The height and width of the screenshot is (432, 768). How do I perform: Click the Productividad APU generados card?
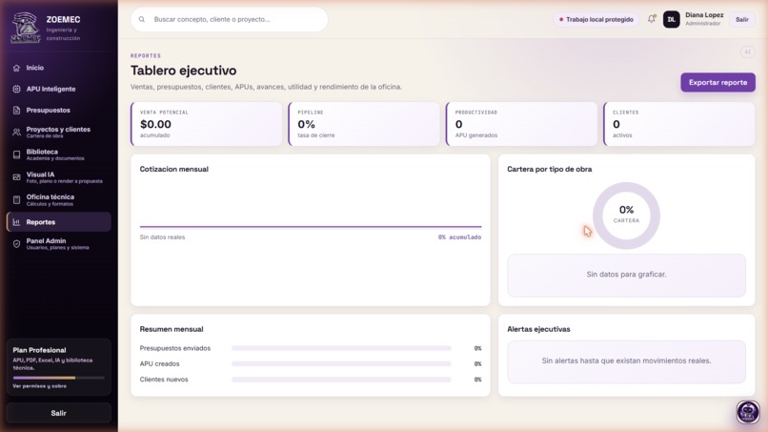coord(521,124)
